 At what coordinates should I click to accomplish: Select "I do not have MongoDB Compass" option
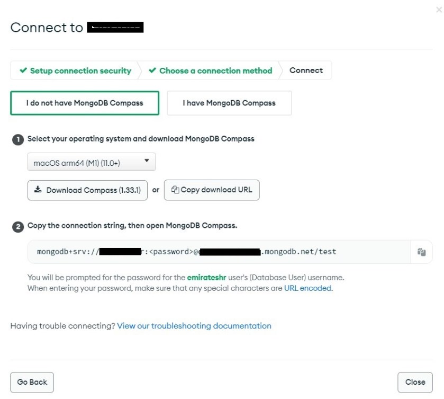pos(85,103)
